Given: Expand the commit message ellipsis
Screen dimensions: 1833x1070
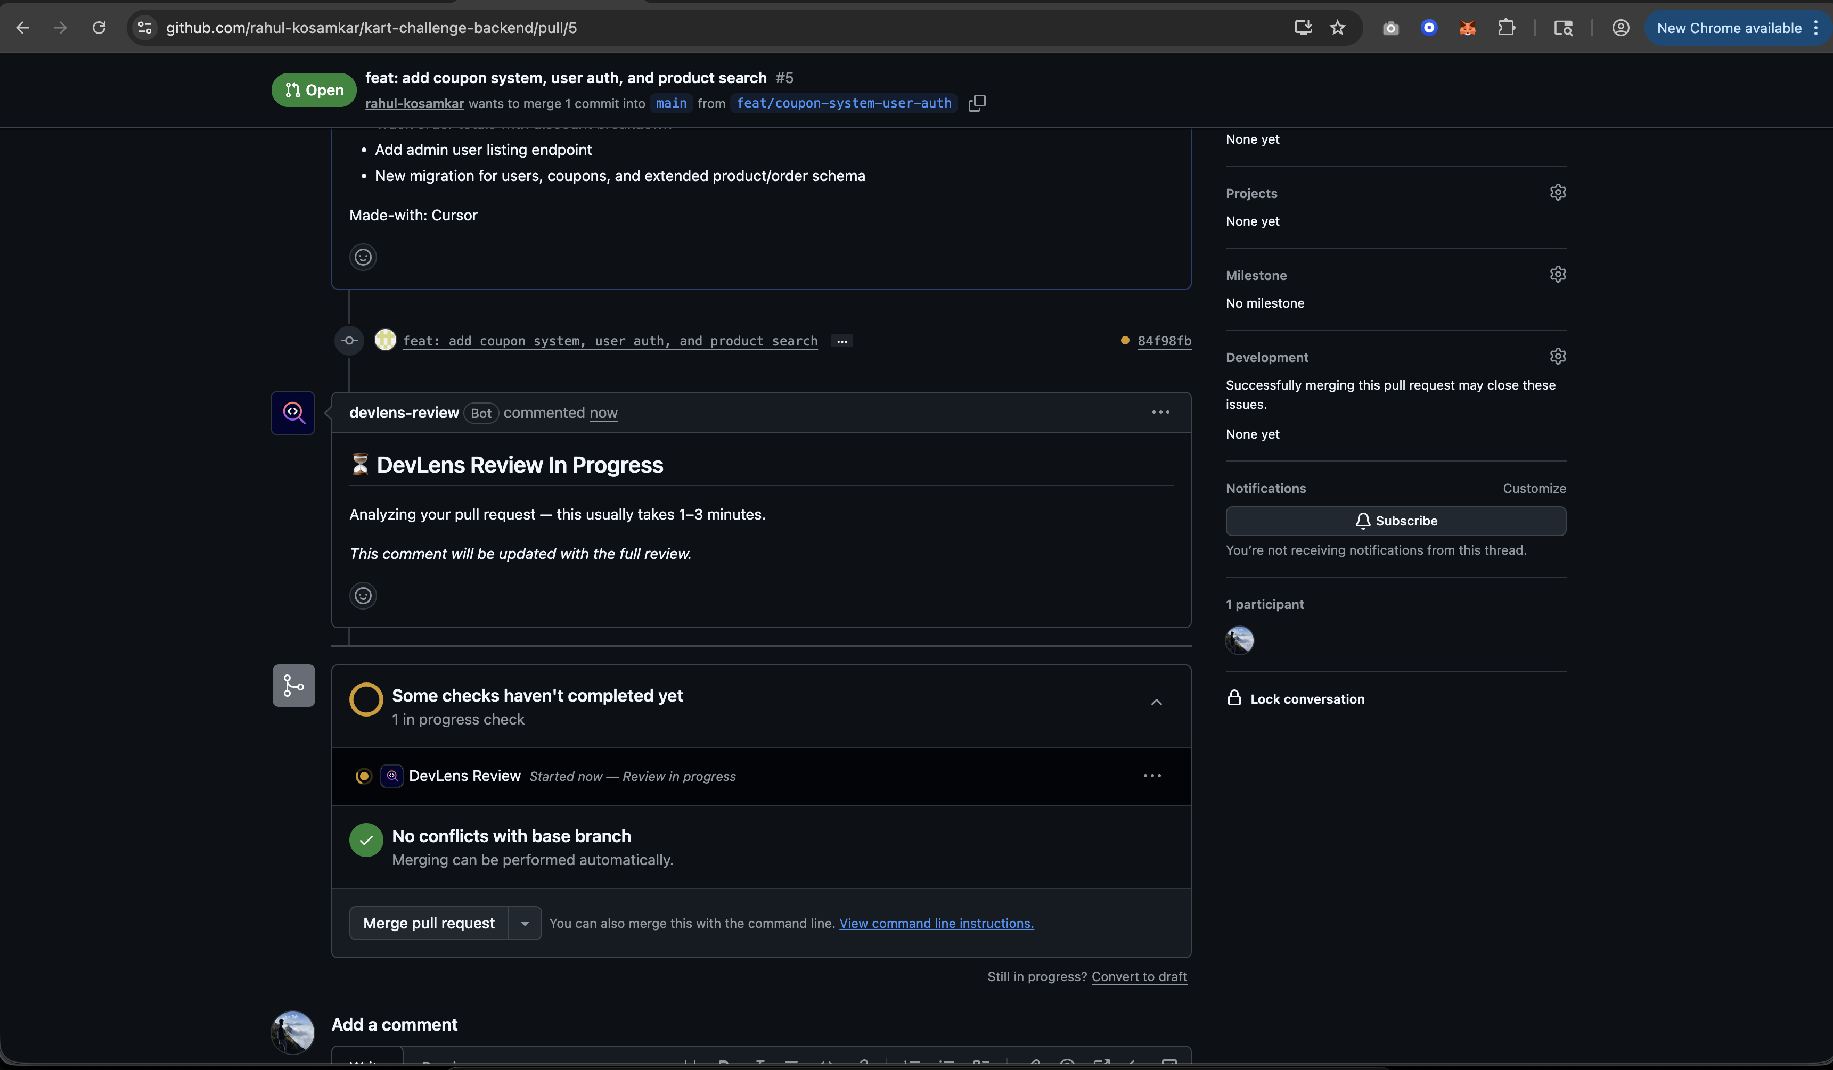Looking at the screenshot, I should coord(842,341).
